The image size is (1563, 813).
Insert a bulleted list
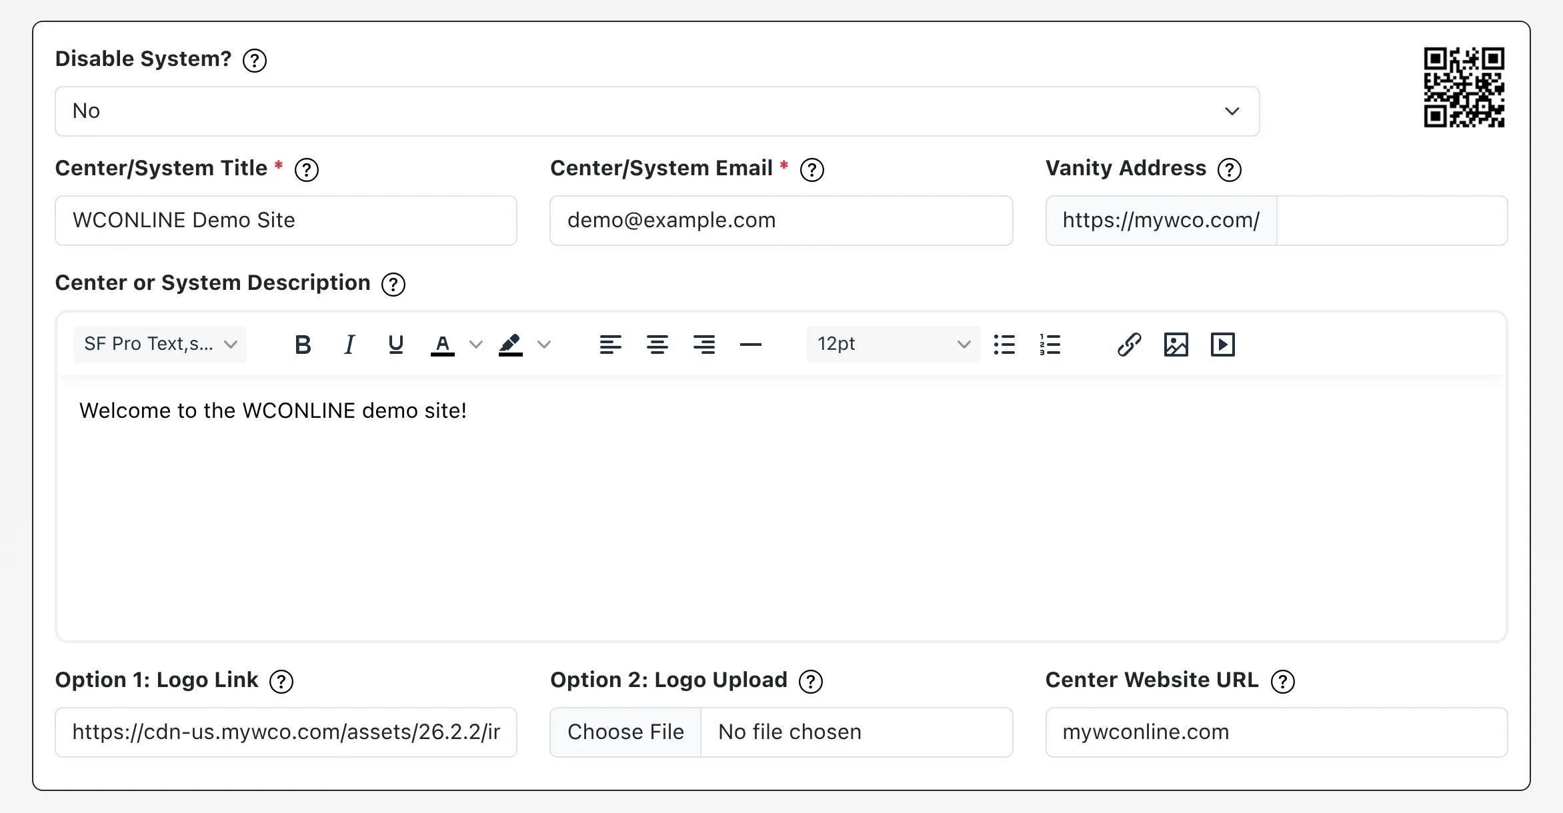click(x=1004, y=345)
